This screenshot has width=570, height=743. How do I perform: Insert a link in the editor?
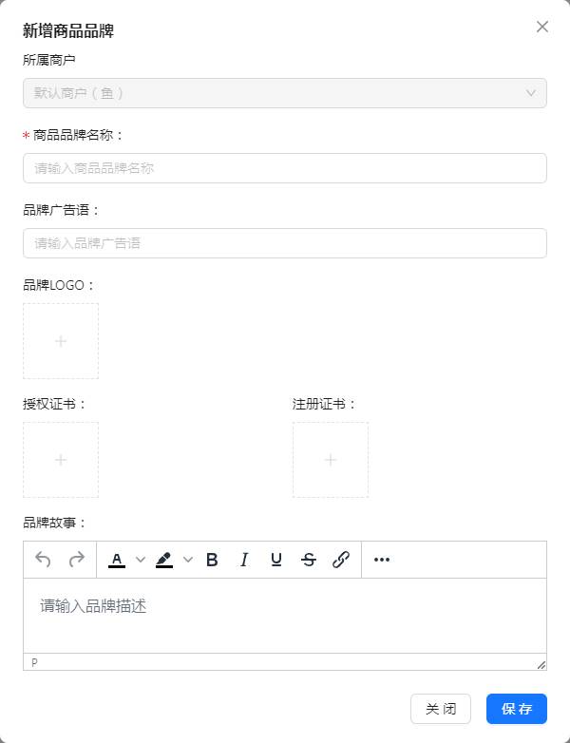(x=341, y=560)
